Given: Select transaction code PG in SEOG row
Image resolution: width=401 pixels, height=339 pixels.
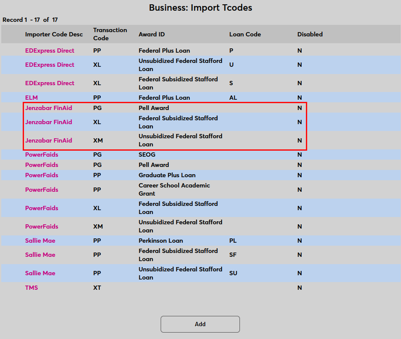Looking at the screenshot, I should pyautogui.click(x=97, y=155).
